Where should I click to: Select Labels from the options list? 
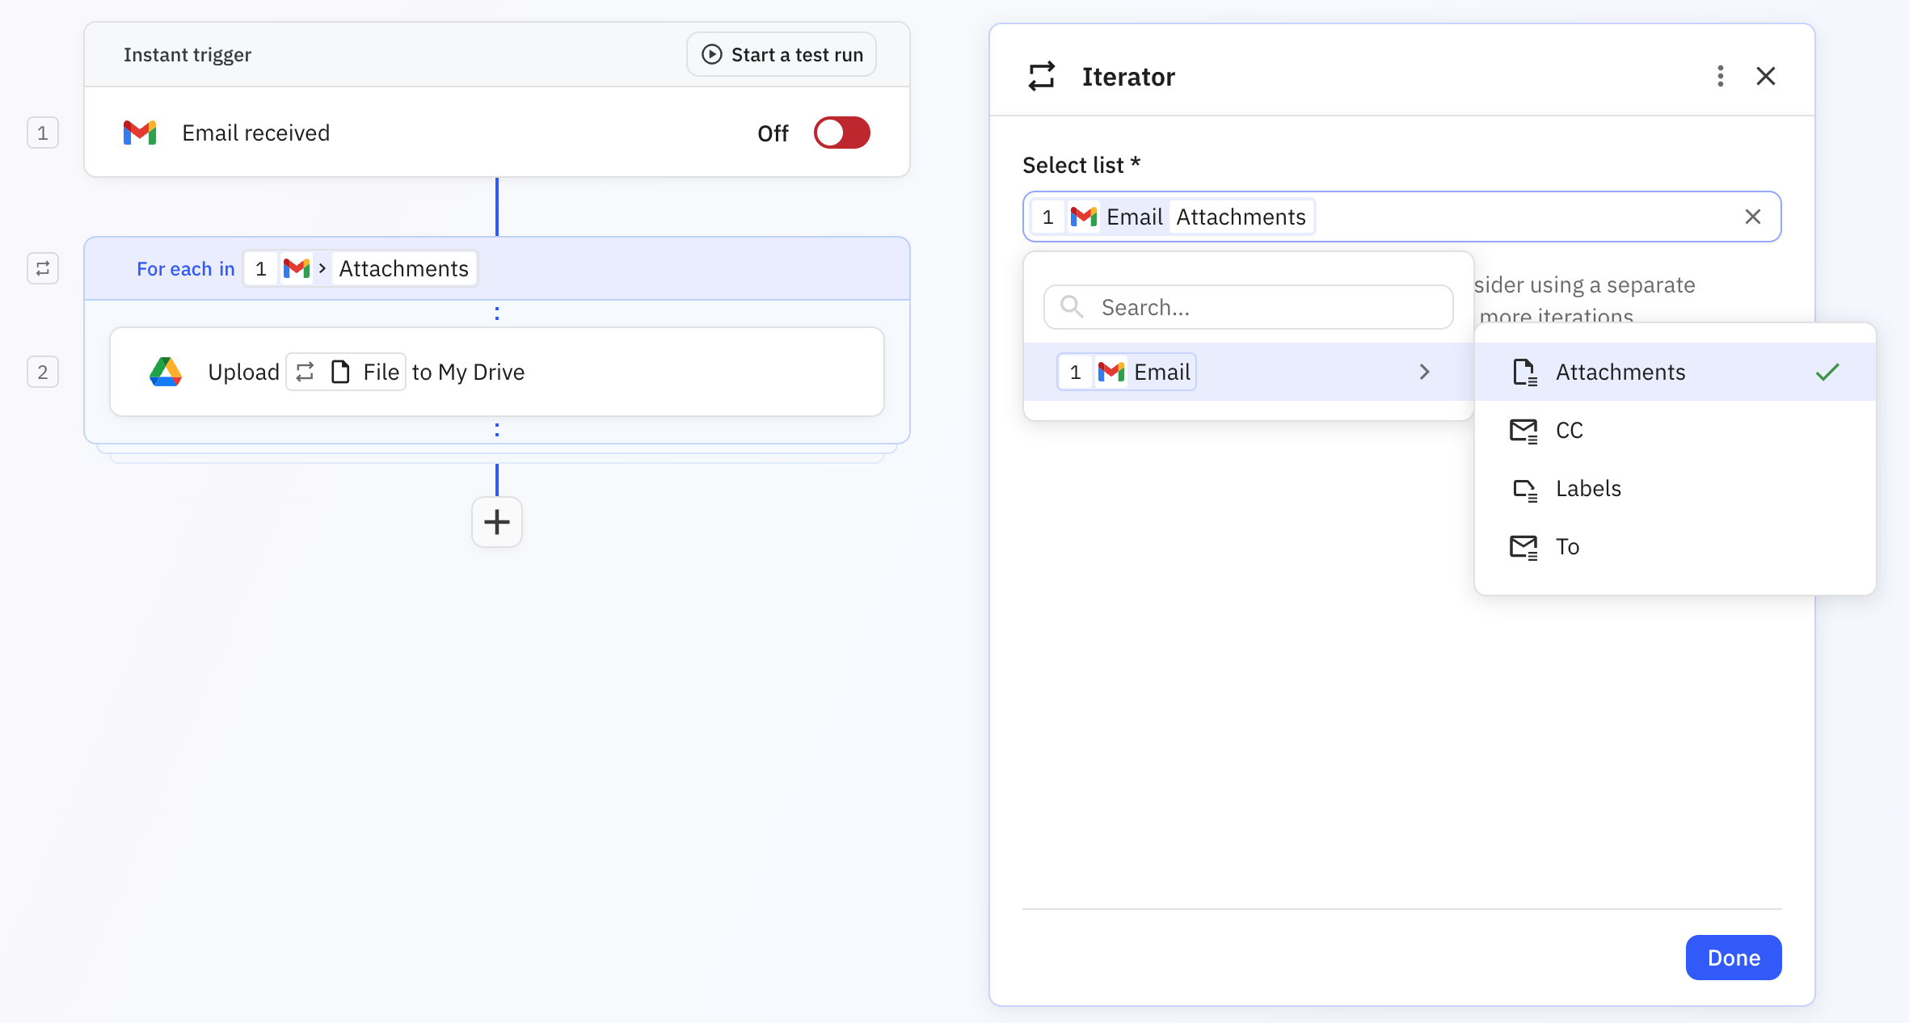[1587, 488]
